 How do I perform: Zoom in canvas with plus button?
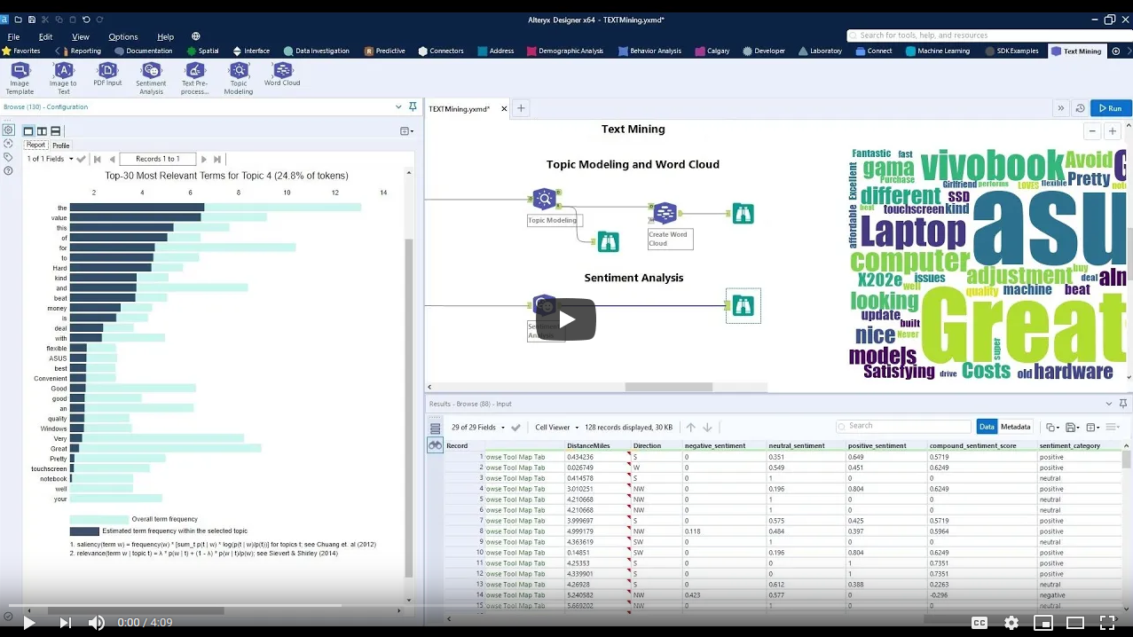pyautogui.click(x=1113, y=131)
